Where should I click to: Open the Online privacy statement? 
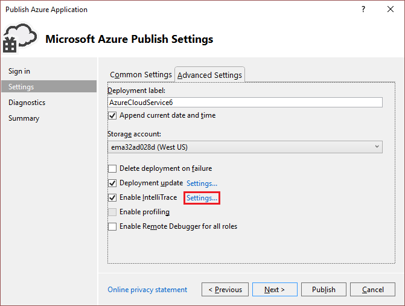point(147,290)
